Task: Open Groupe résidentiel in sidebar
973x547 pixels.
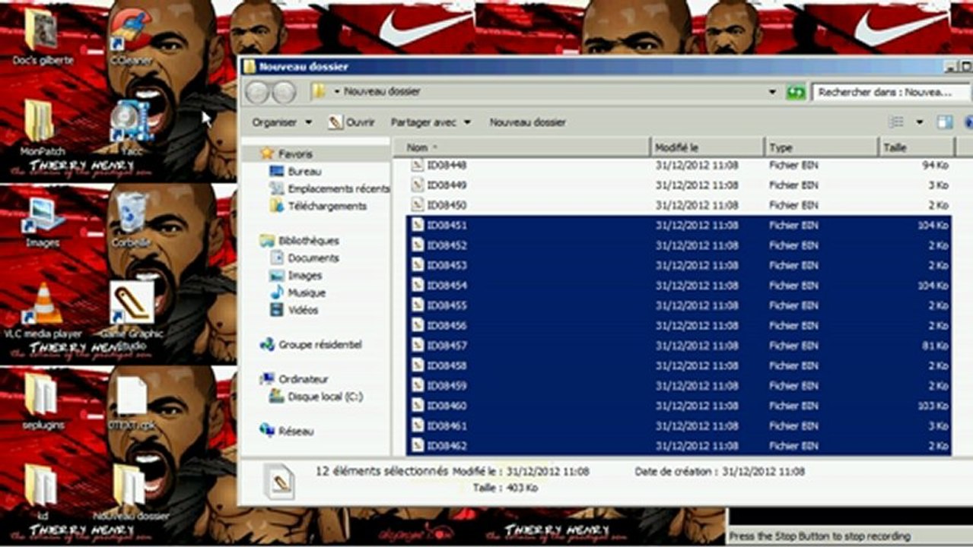Action: coord(310,345)
